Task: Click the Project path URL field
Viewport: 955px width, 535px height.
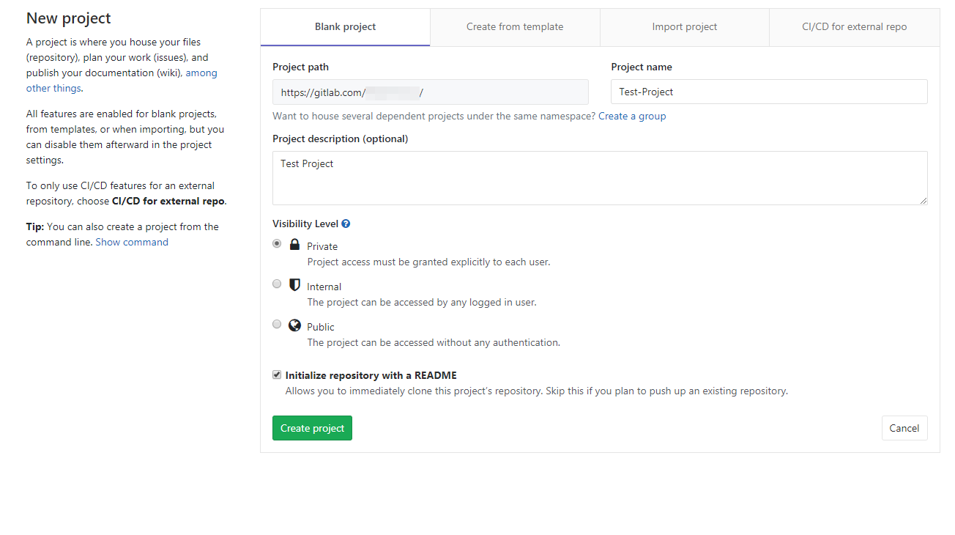Action: 430,92
